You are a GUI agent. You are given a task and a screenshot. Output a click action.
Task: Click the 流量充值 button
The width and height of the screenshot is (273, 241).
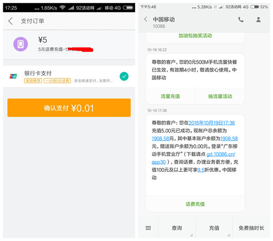170,96
